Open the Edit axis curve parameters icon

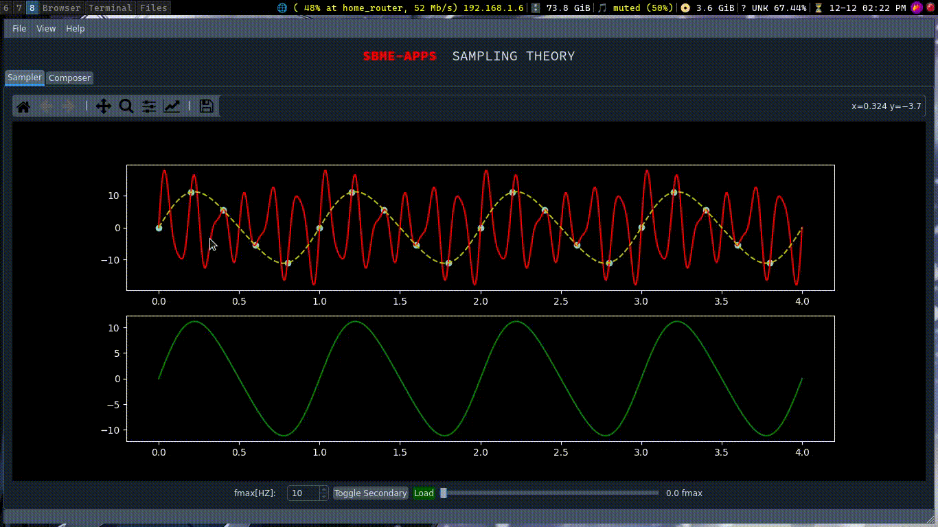pyautogui.click(x=172, y=106)
